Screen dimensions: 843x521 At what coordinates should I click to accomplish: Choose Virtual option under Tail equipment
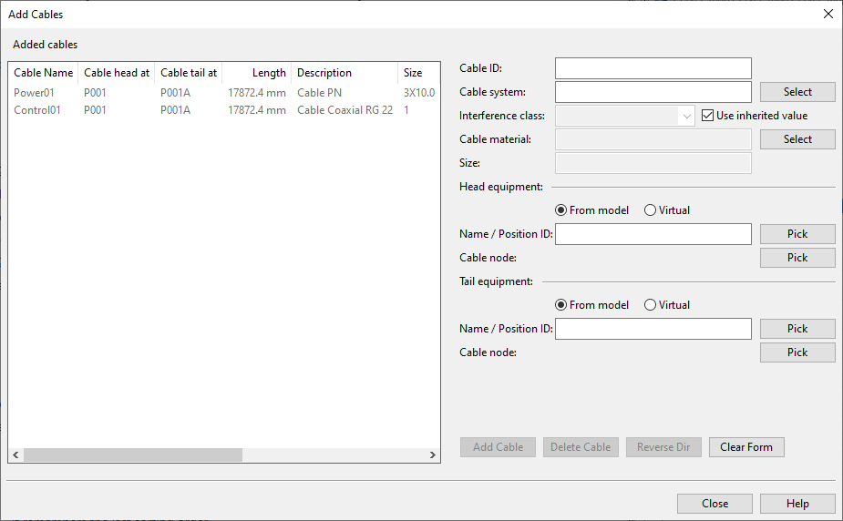click(651, 305)
